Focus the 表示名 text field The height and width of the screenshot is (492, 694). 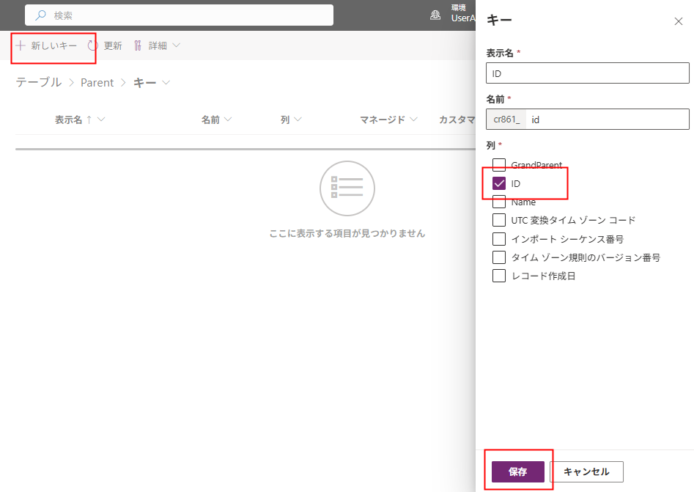point(587,73)
